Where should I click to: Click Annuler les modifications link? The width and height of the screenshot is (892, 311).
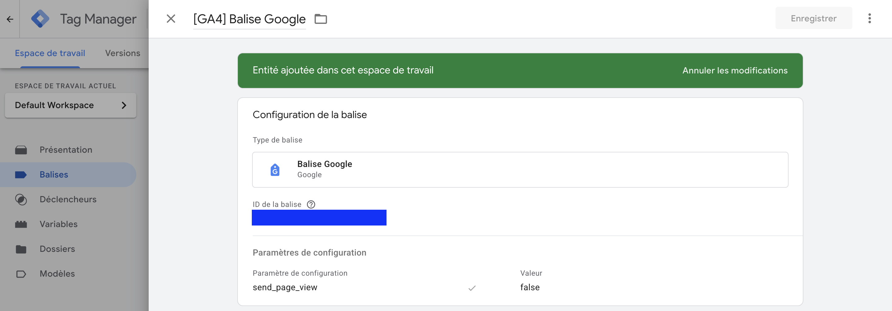735,71
